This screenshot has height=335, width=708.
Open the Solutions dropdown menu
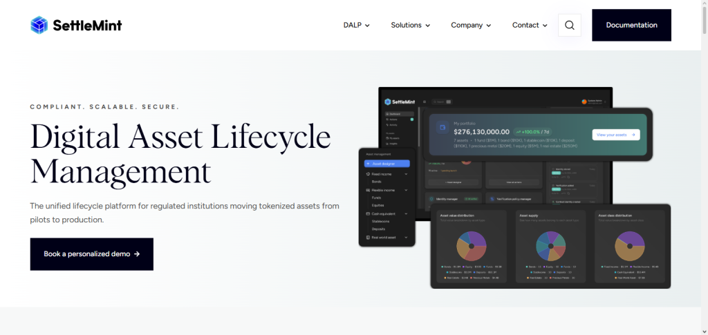[x=411, y=26]
